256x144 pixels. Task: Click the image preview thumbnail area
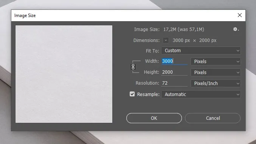point(64,74)
